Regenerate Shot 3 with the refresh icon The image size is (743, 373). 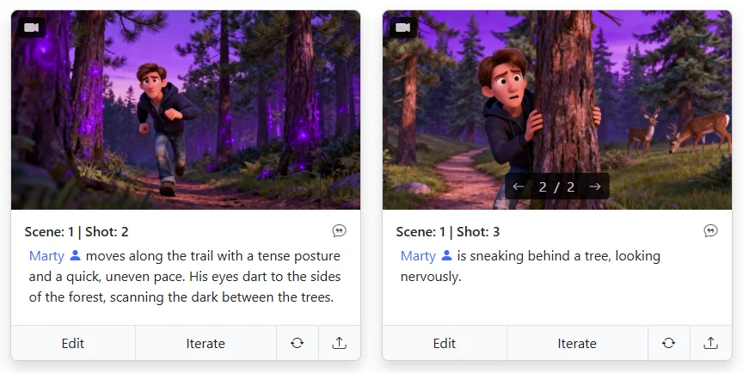point(668,343)
